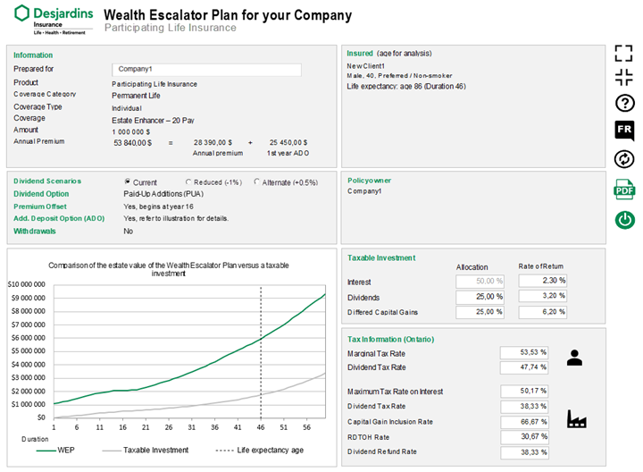This screenshot has height=472, width=643.
Task: Click the Tax Information (Ontario) heading
Action: [391, 340]
